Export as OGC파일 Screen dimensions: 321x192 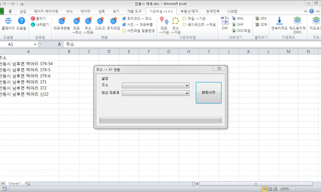coord(241,31)
